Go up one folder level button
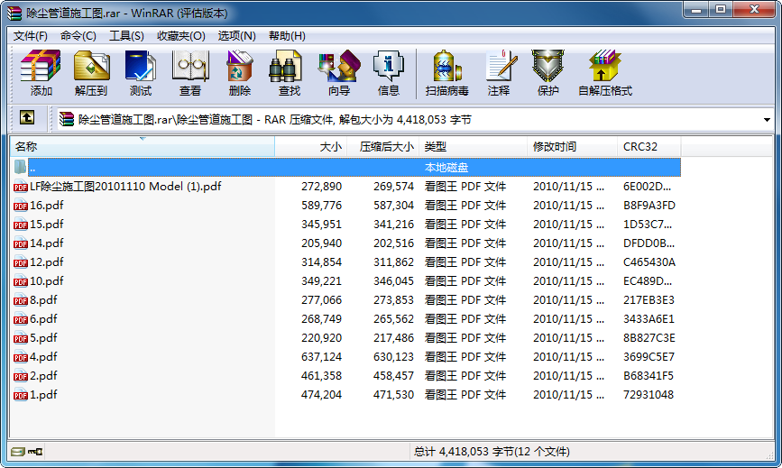This screenshot has height=468, width=782. [27, 118]
